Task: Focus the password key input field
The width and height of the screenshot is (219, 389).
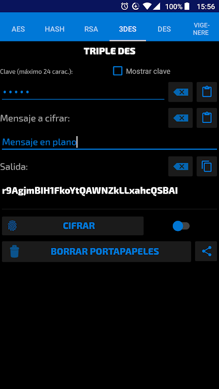Action: 83,92
